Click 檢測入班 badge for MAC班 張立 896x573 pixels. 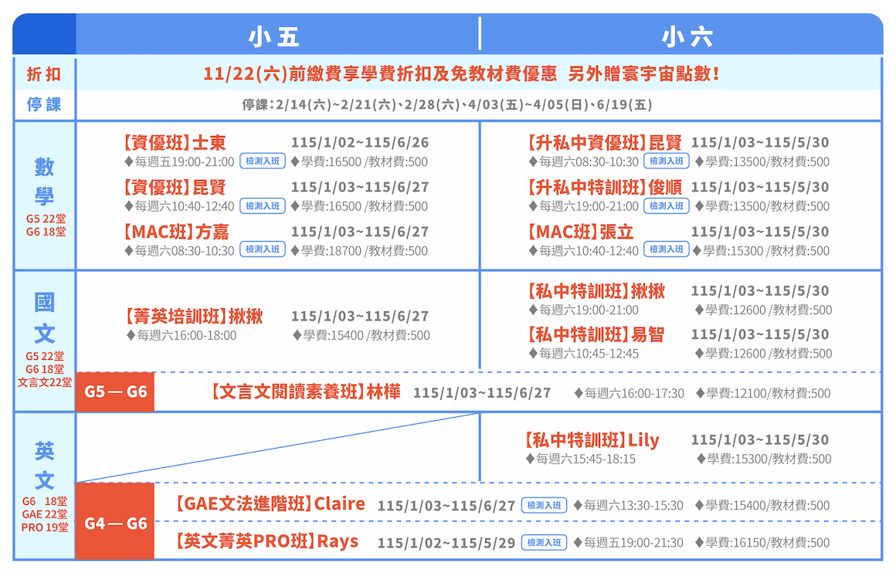click(666, 250)
